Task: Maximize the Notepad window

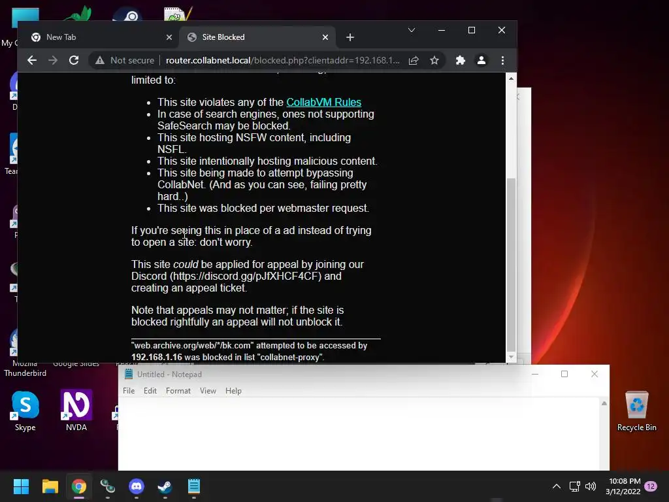Action: coord(564,374)
